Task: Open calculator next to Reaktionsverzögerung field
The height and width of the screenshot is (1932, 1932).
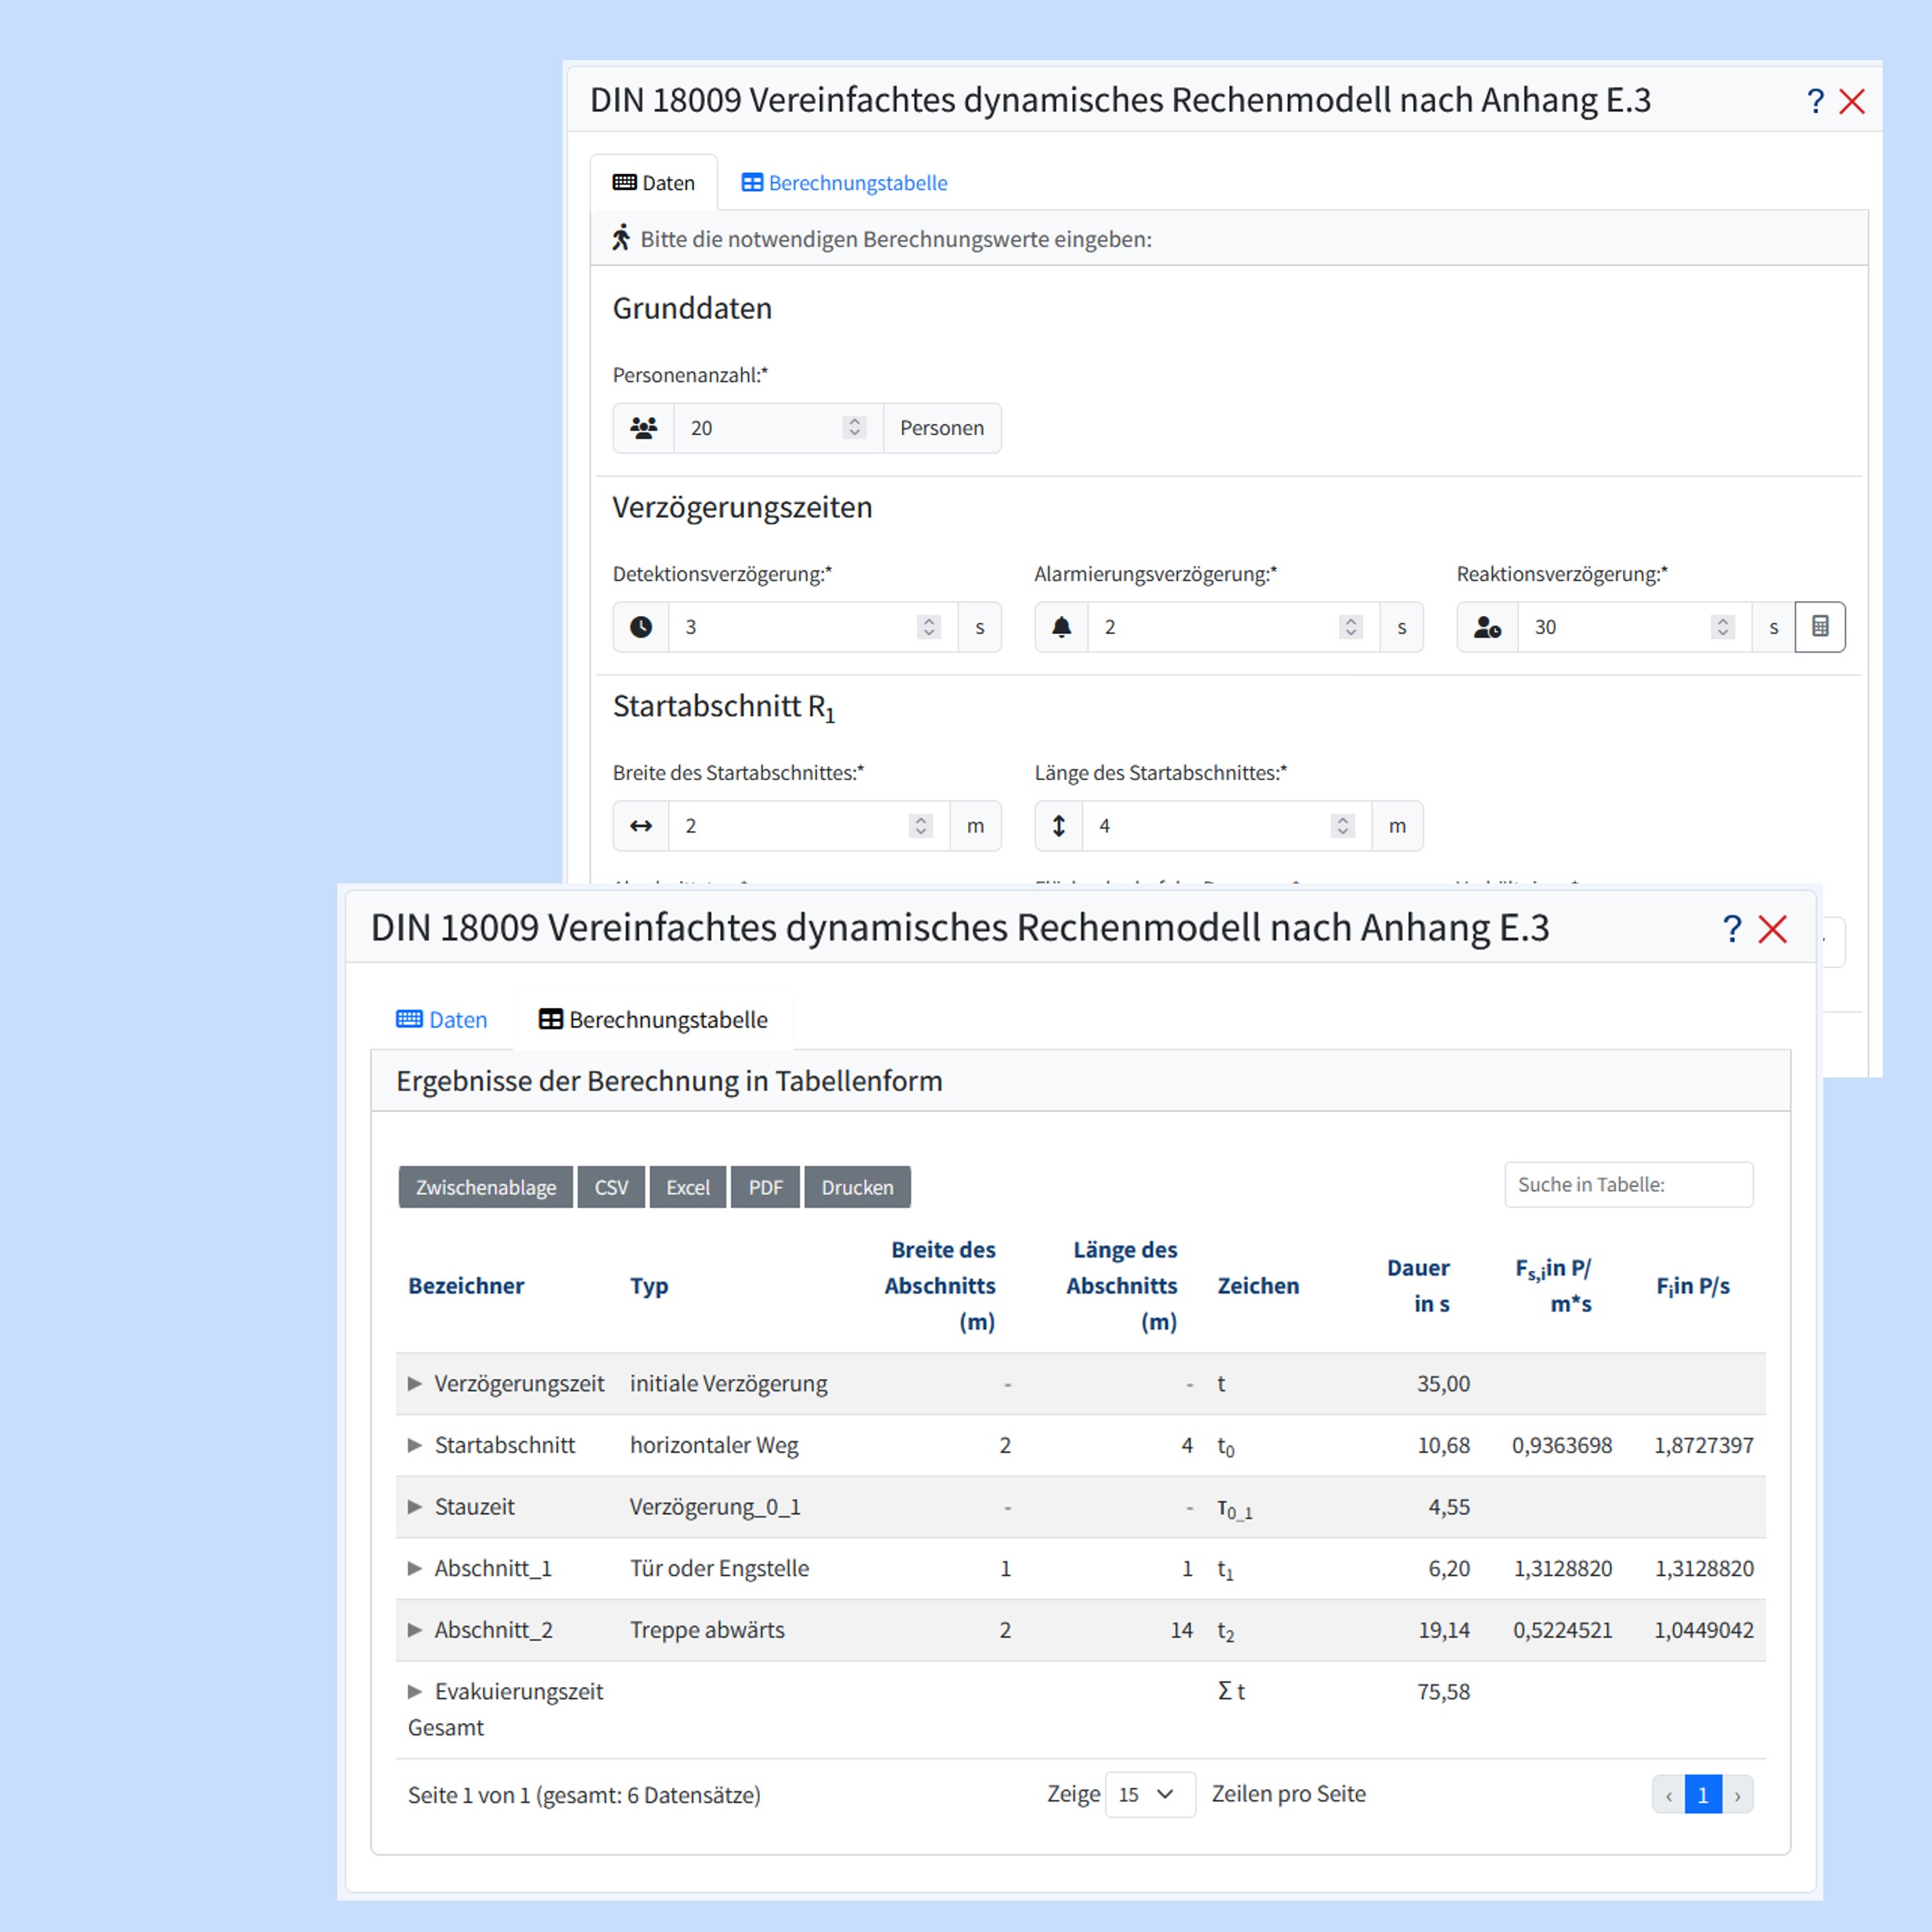Action: tap(1819, 627)
